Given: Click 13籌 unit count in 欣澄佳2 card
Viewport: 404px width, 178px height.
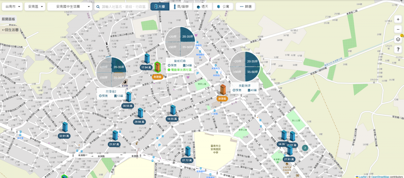Looking at the screenshot, I should click(119, 96).
